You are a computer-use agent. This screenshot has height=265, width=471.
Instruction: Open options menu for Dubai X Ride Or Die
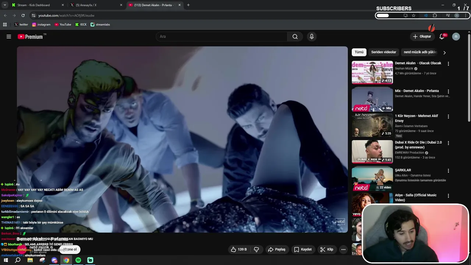coord(448,143)
